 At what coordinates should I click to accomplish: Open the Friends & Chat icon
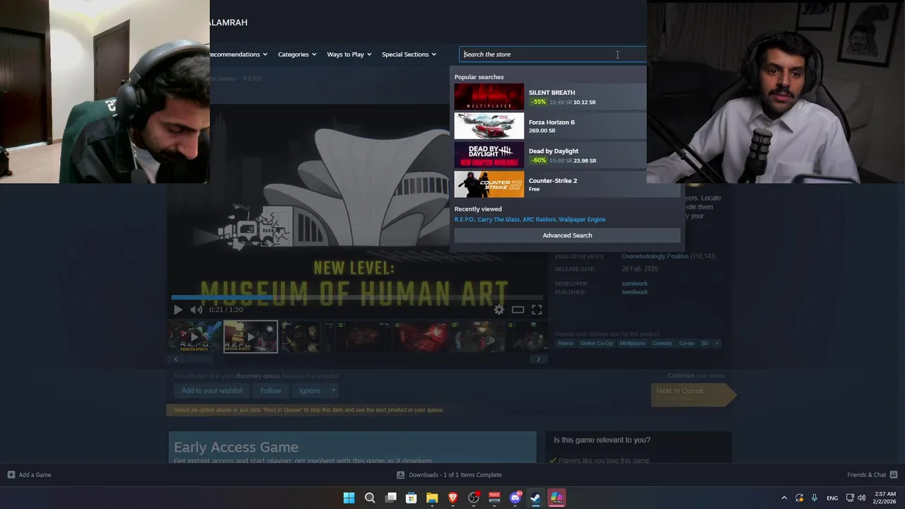(x=894, y=475)
